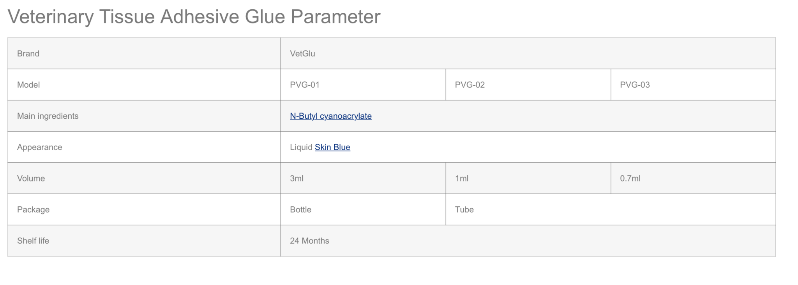Follow the Skin Blue hyperlink
Viewport: 798px width, 285px height.
[x=332, y=147]
